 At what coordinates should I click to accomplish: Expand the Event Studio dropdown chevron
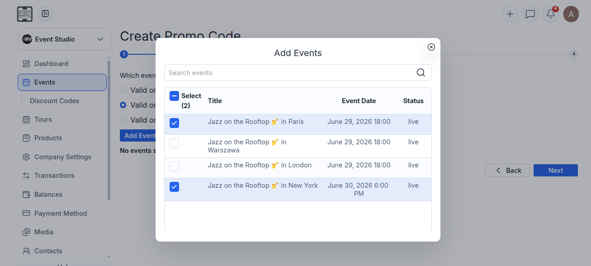100,39
